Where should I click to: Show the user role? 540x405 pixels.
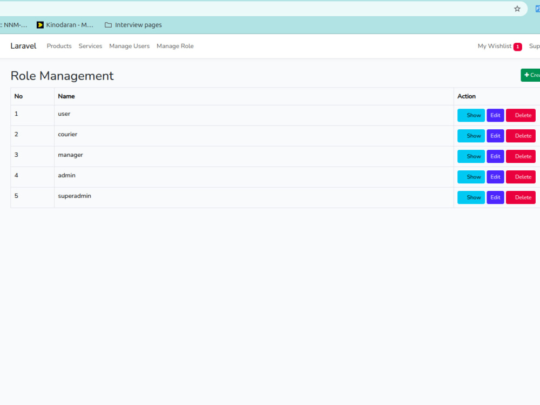pyautogui.click(x=471, y=115)
